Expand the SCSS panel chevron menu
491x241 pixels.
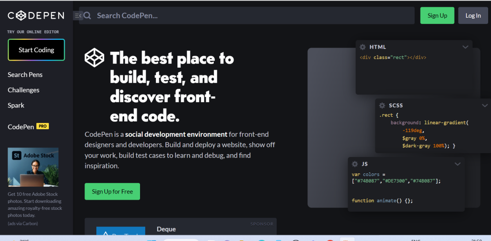485,106
